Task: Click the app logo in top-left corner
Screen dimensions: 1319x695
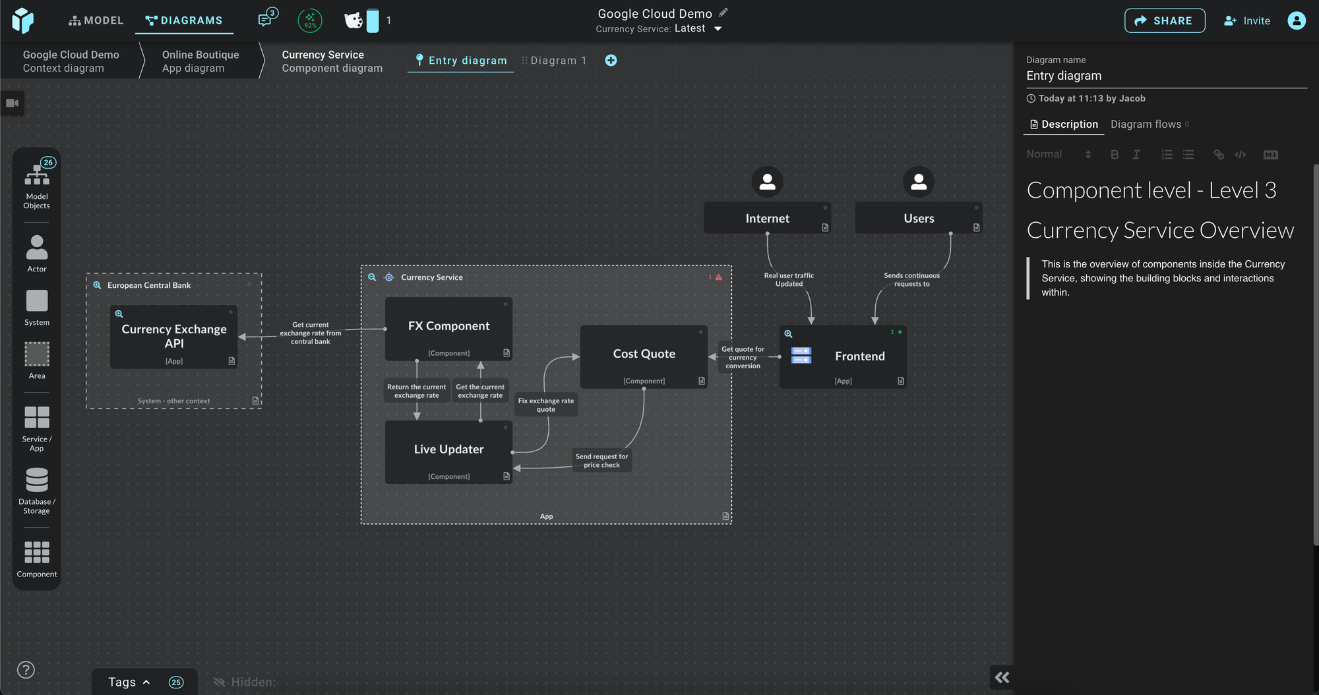Action: point(23,20)
